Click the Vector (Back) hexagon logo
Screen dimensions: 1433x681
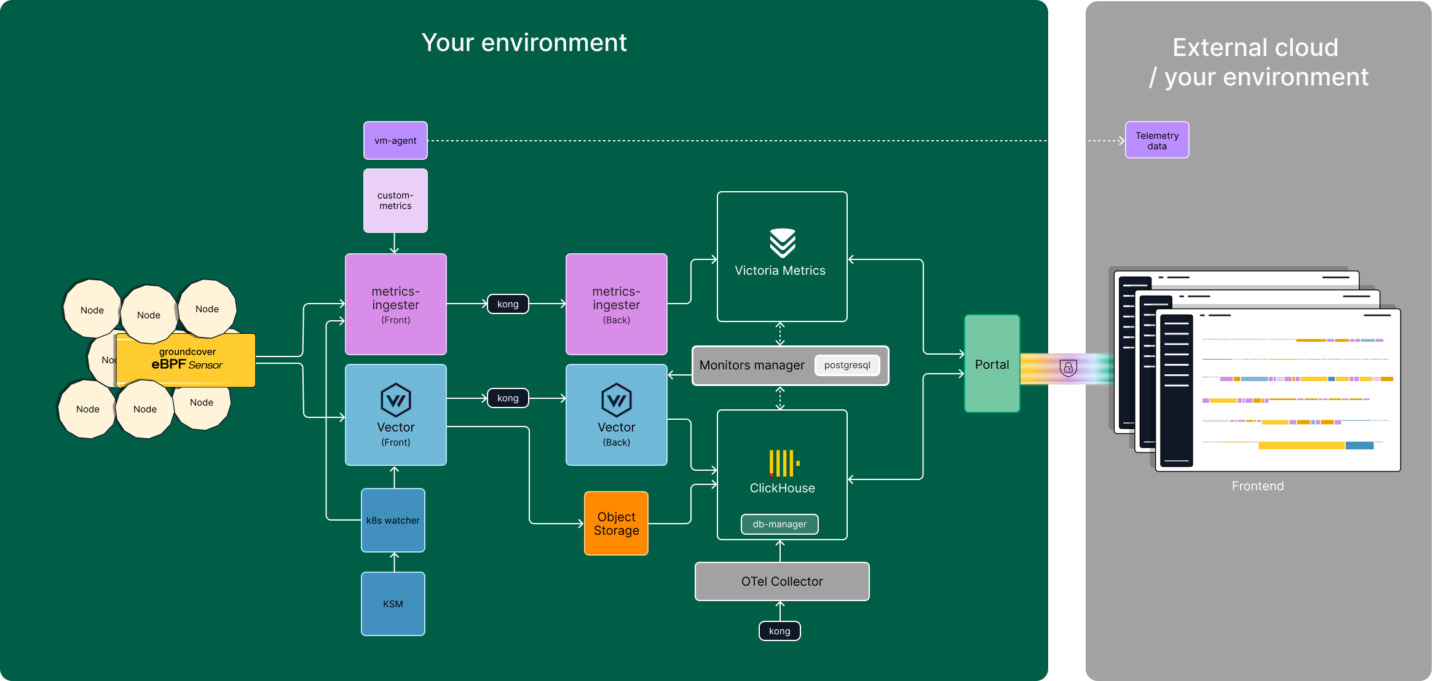(x=616, y=400)
